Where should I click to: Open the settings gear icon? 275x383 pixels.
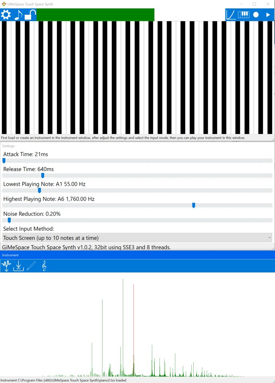pos(6,15)
